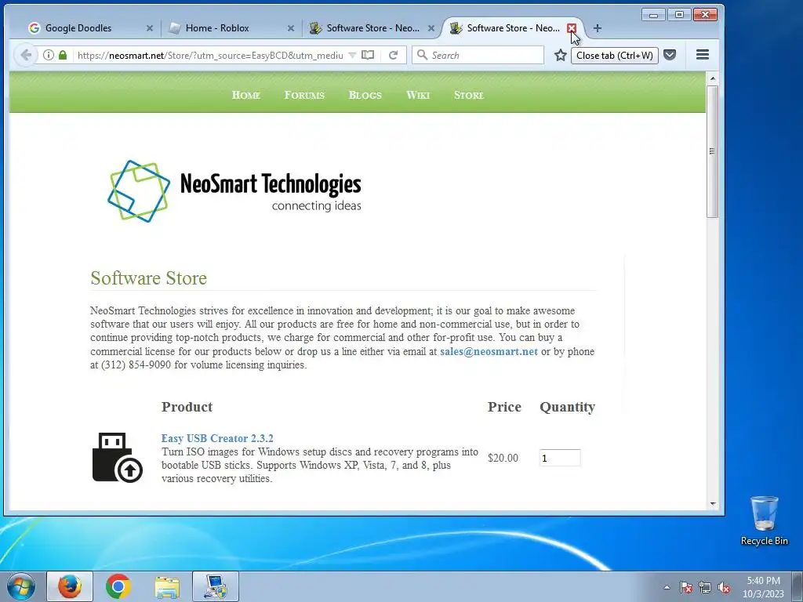Open the Recycle Bin on desktop
The image size is (803, 602).
coord(764,520)
